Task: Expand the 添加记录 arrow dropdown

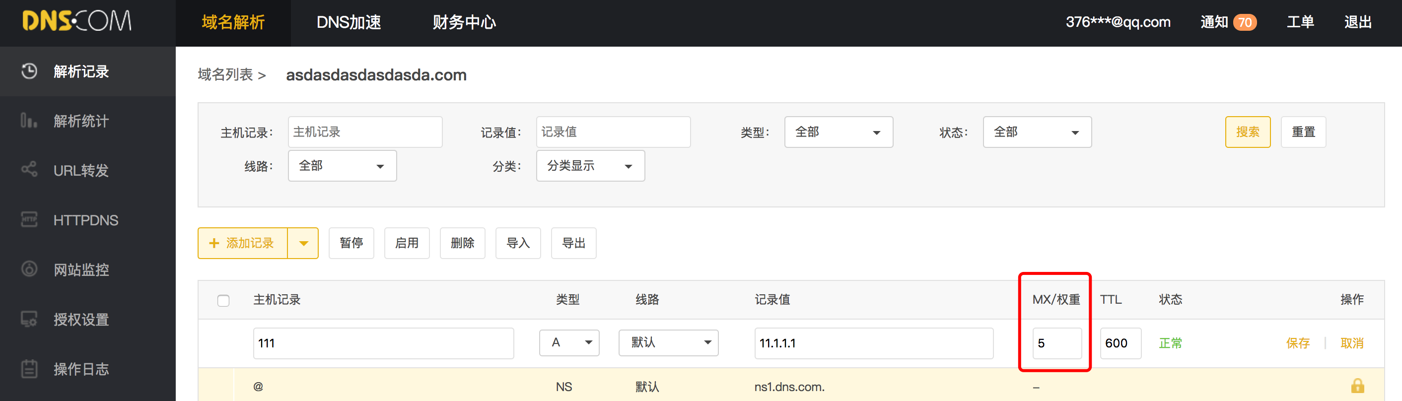Action: click(304, 243)
